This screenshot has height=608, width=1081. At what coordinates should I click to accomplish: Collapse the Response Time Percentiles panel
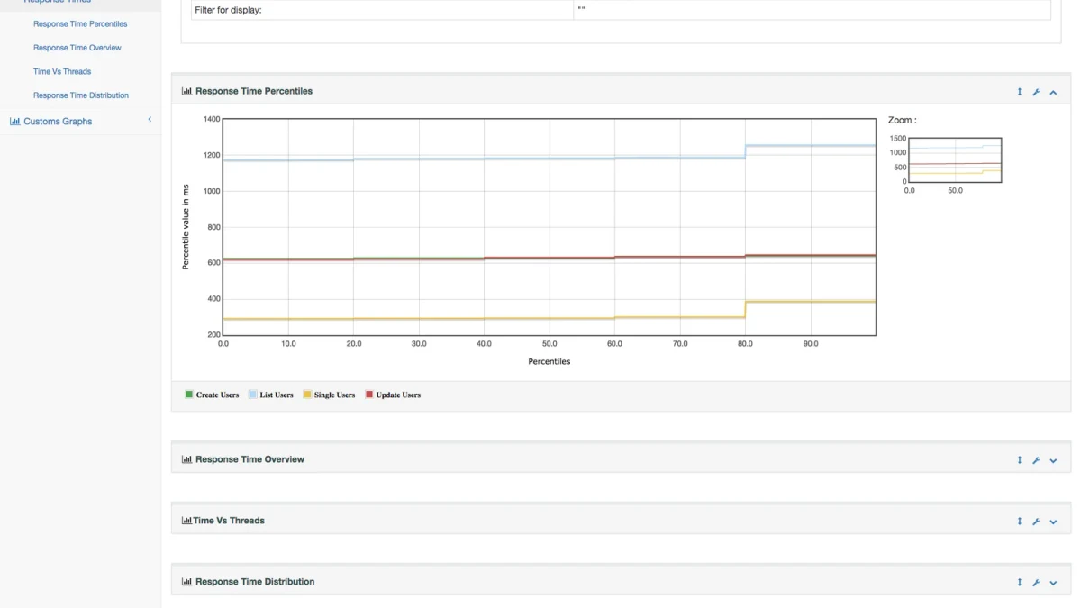point(1053,92)
